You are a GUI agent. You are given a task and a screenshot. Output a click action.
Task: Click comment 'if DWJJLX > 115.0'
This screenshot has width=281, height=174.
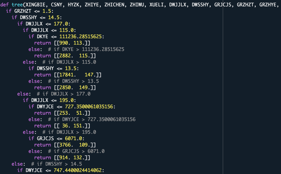pos(69,62)
